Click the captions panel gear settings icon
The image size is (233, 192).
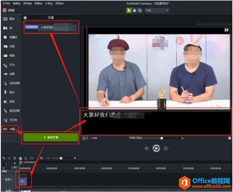click(25, 18)
